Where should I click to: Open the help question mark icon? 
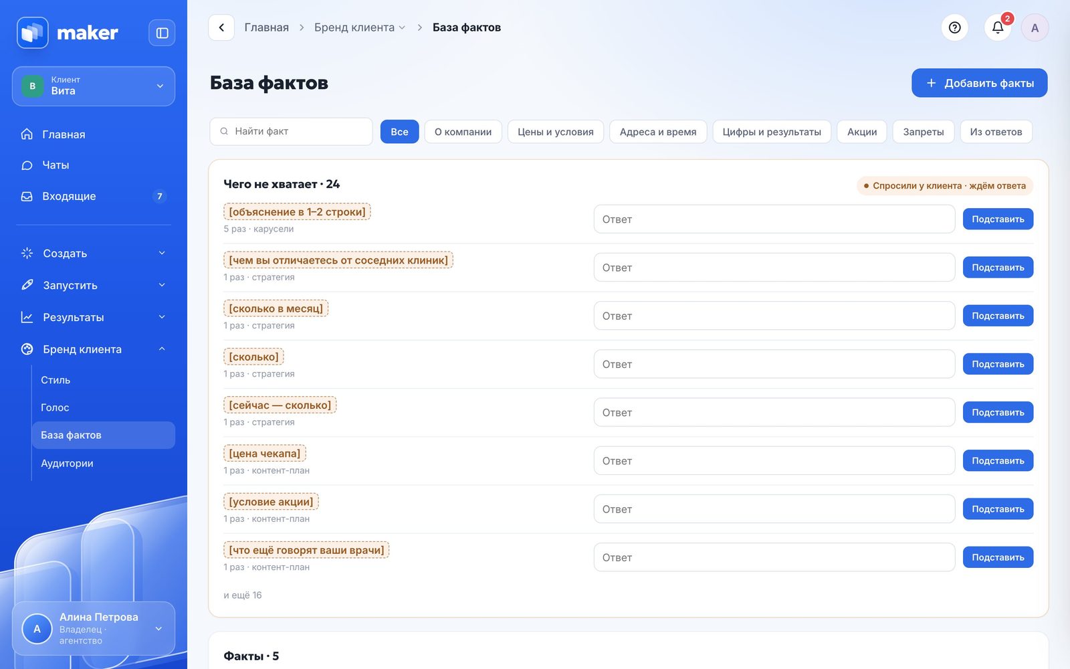[x=955, y=27]
